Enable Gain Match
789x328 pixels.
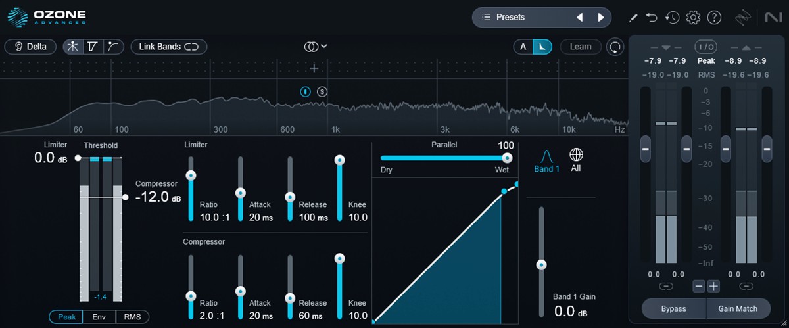(738, 308)
